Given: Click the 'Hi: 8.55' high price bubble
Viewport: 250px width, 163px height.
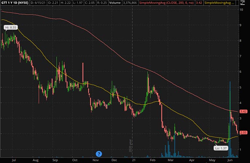Looking at the screenshot, I should pos(11,28).
